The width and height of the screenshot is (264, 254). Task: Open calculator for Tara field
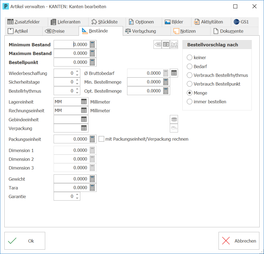[92, 188]
